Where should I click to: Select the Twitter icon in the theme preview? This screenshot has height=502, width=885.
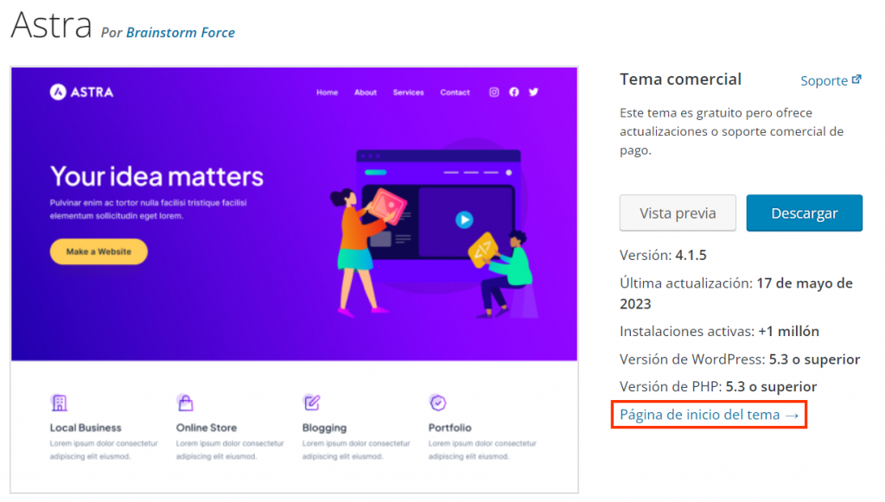tap(533, 92)
